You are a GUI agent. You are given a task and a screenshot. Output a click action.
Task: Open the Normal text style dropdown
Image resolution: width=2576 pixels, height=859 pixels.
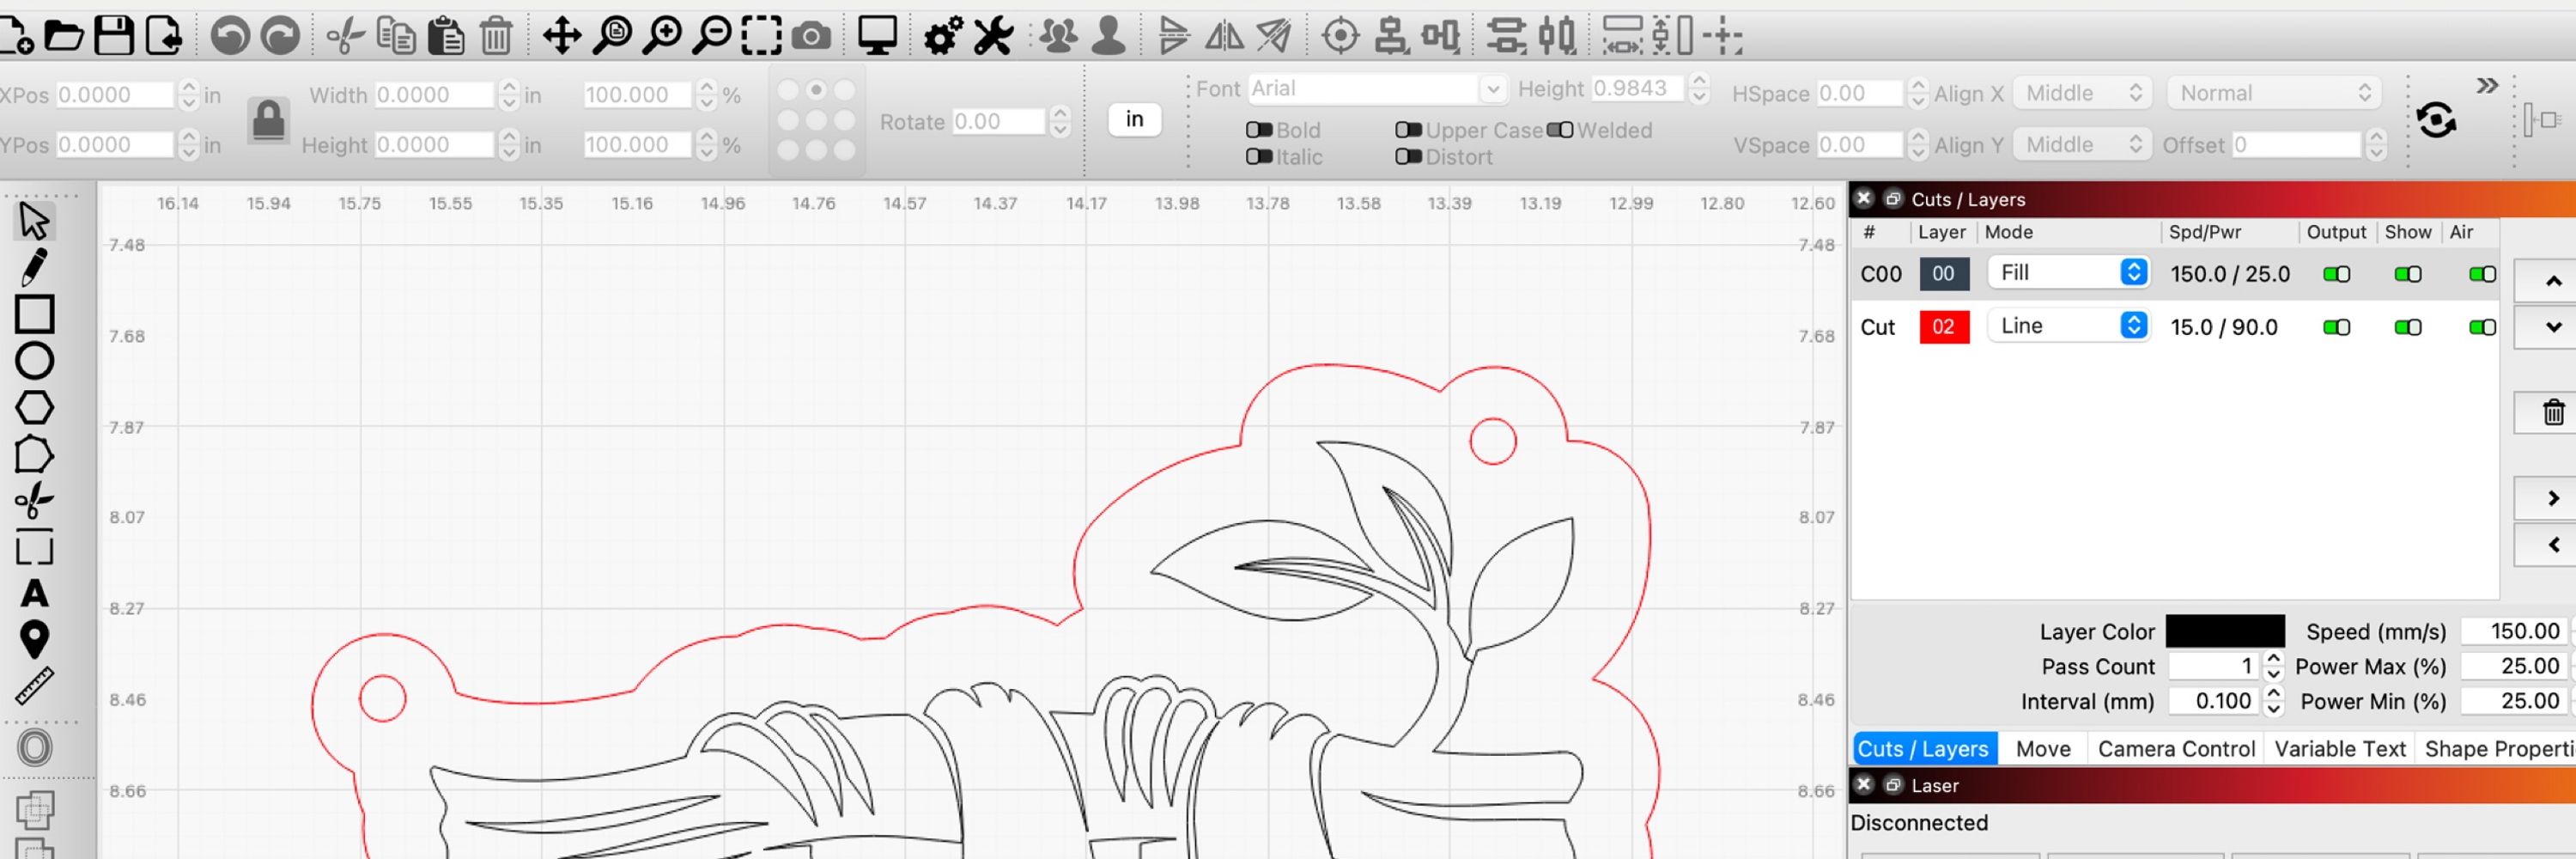pyautogui.click(x=2273, y=93)
